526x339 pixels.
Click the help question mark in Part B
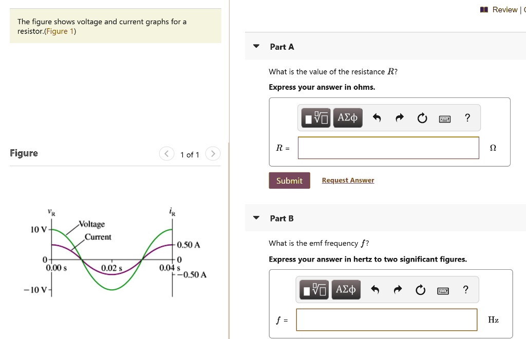pos(465,289)
